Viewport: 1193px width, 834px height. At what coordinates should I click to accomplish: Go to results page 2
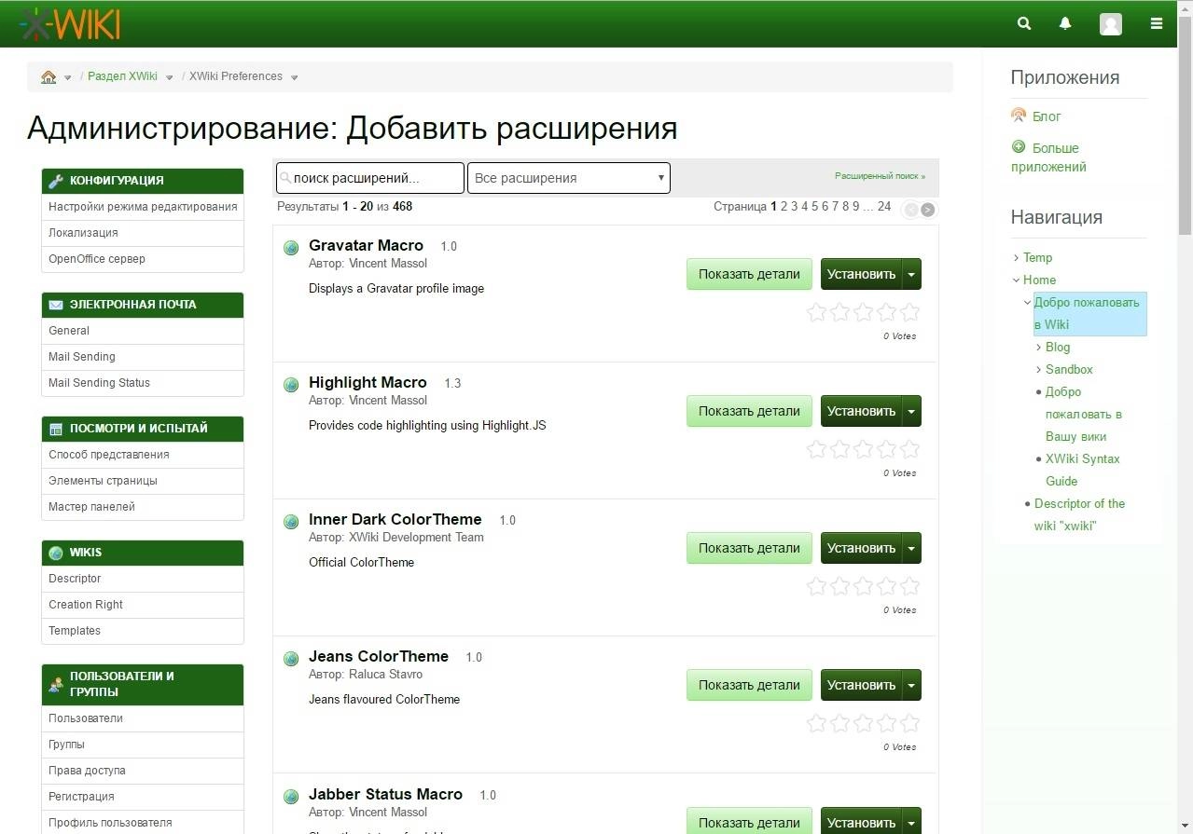click(784, 207)
